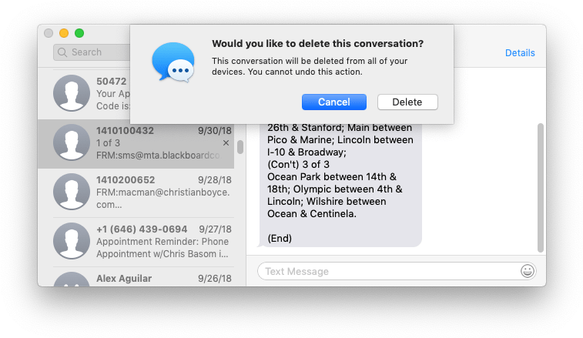The height and width of the screenshot is (338, 583).
Task: Click the avatar of the +1 (646) 439-0694 conversation
Action: pos(72,241)
